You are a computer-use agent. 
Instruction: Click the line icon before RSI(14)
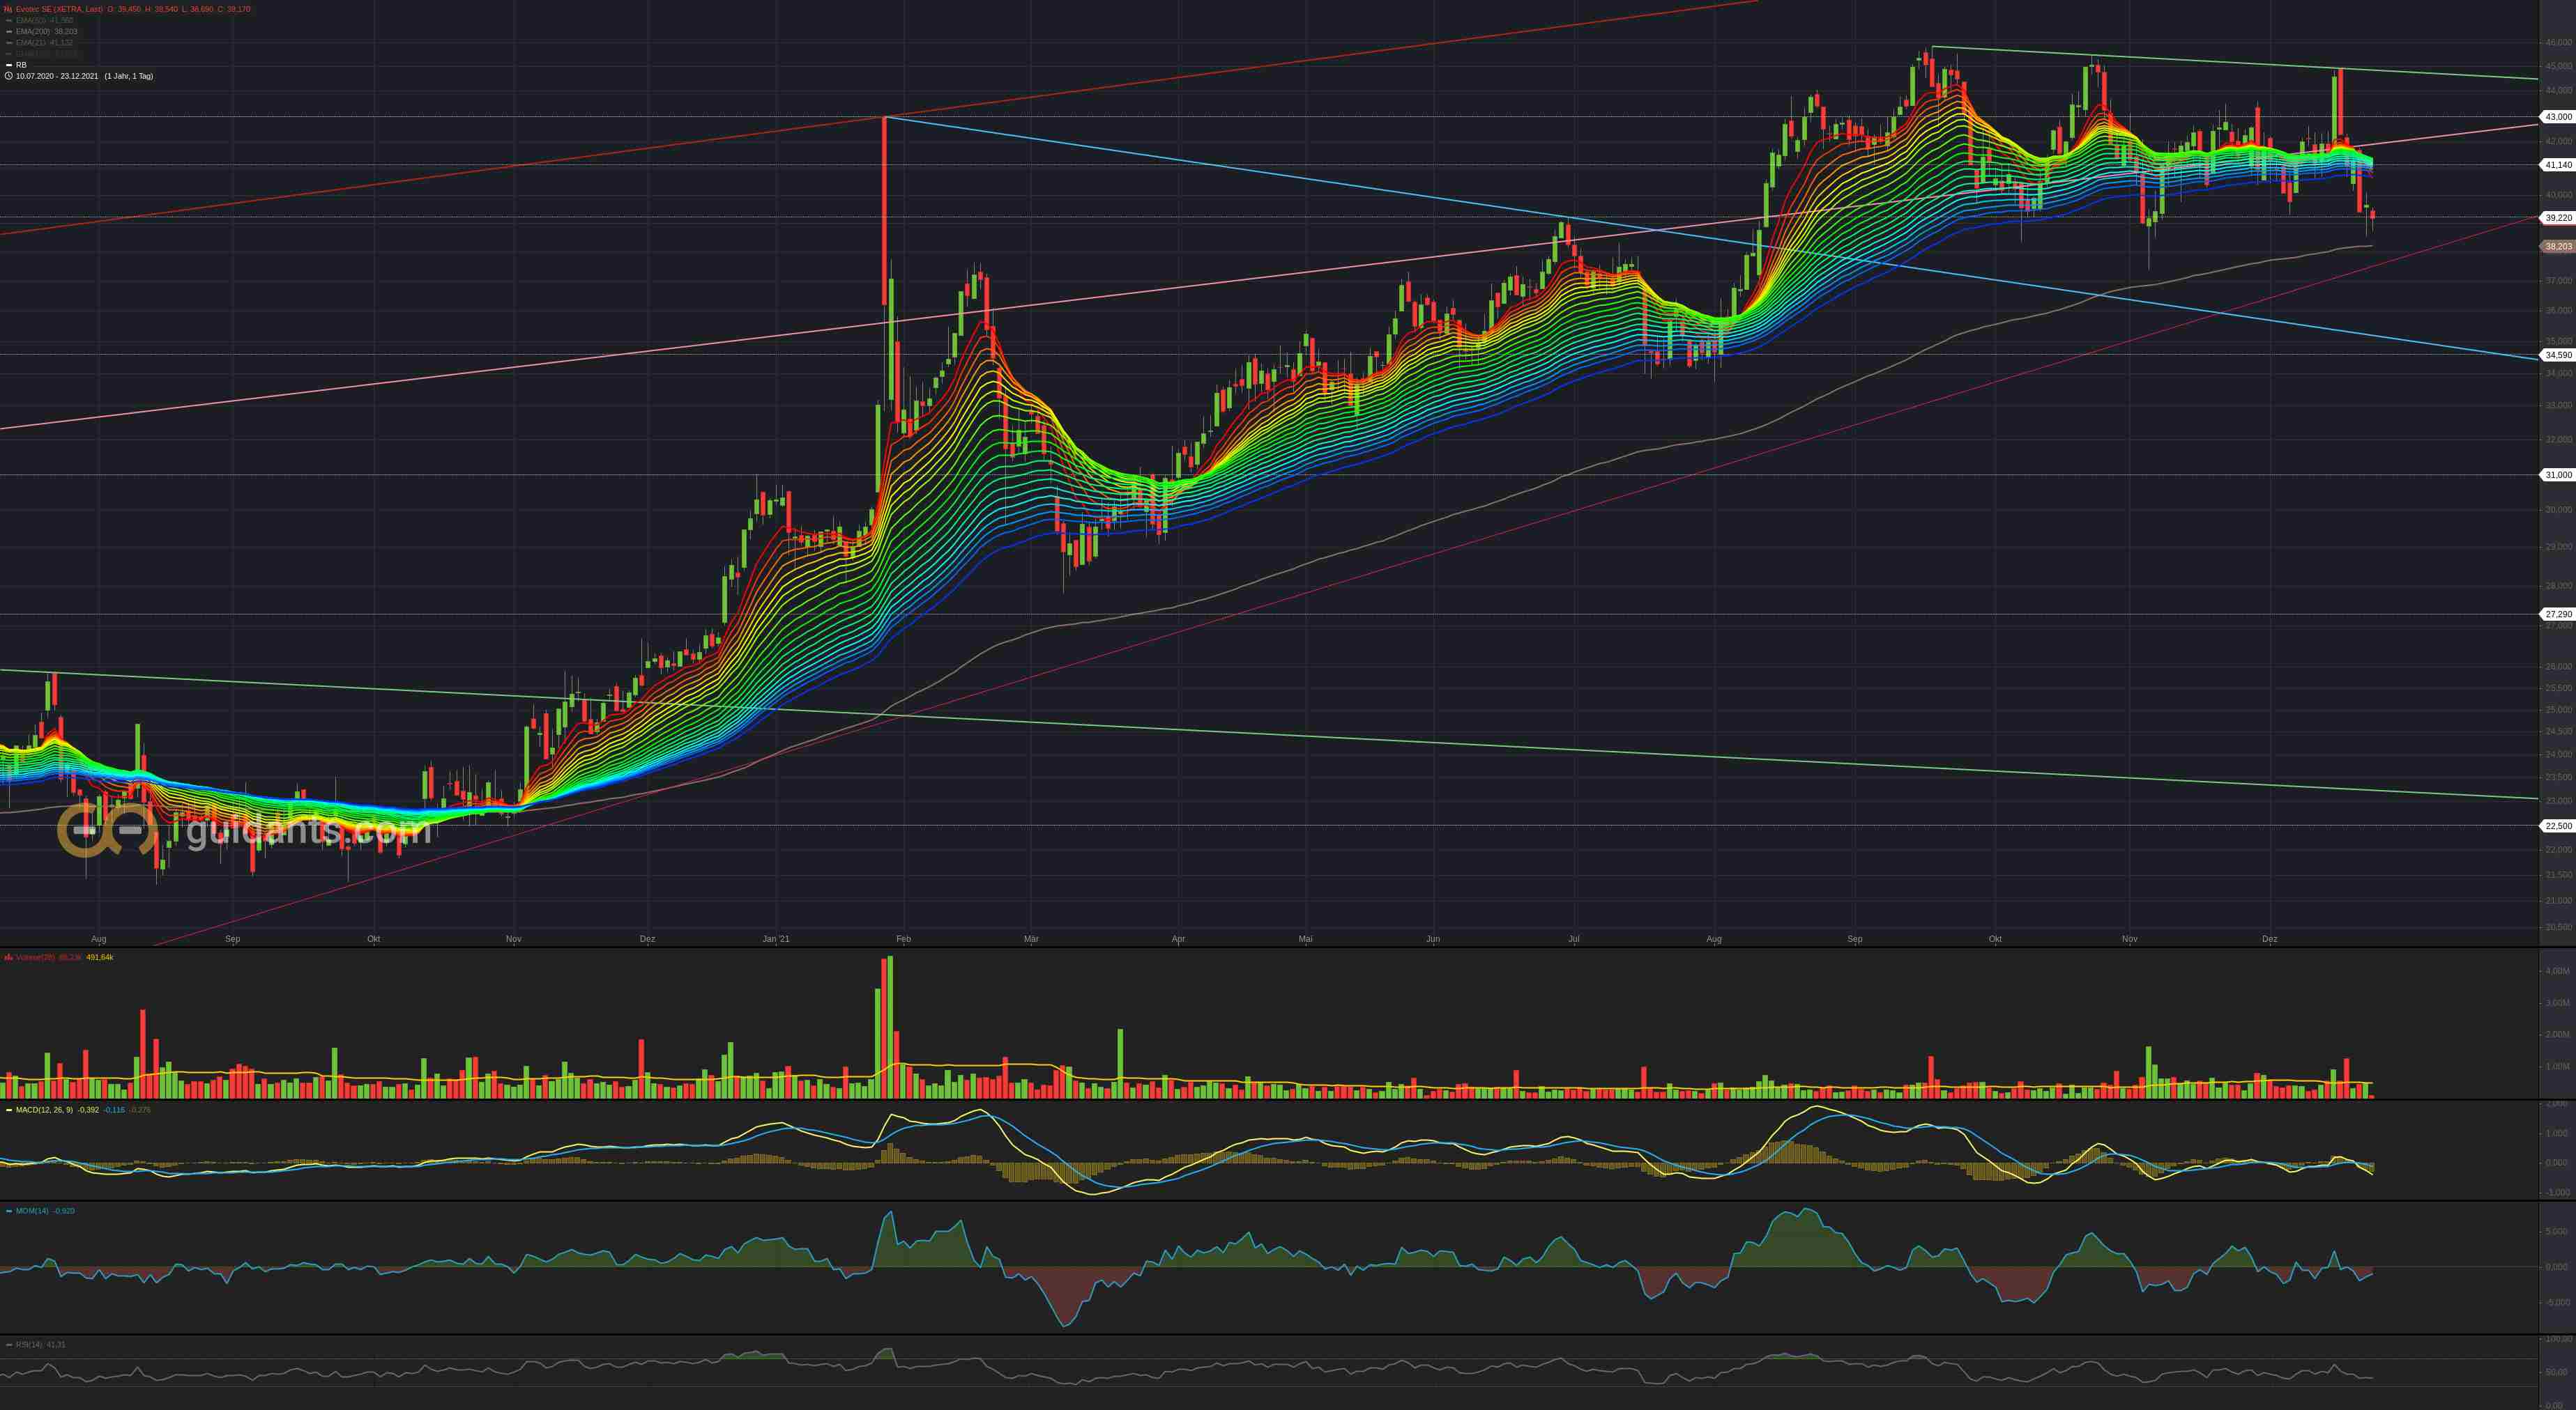[9, 1345]
